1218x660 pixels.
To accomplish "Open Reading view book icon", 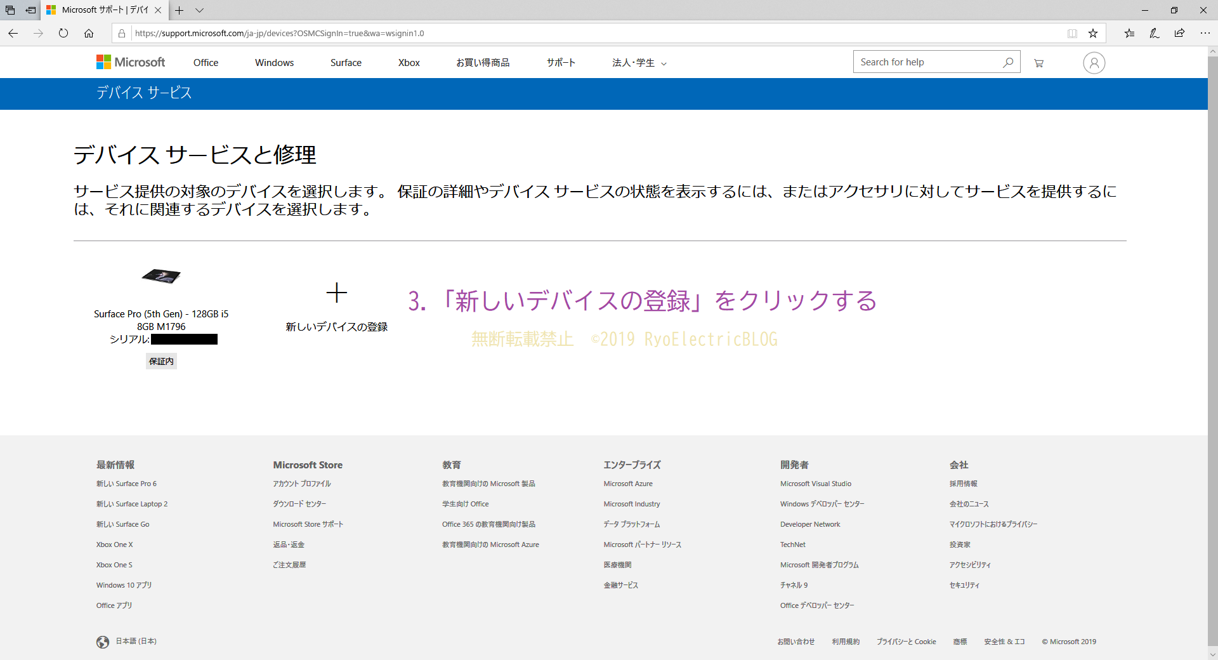I will pos(1072,33).
